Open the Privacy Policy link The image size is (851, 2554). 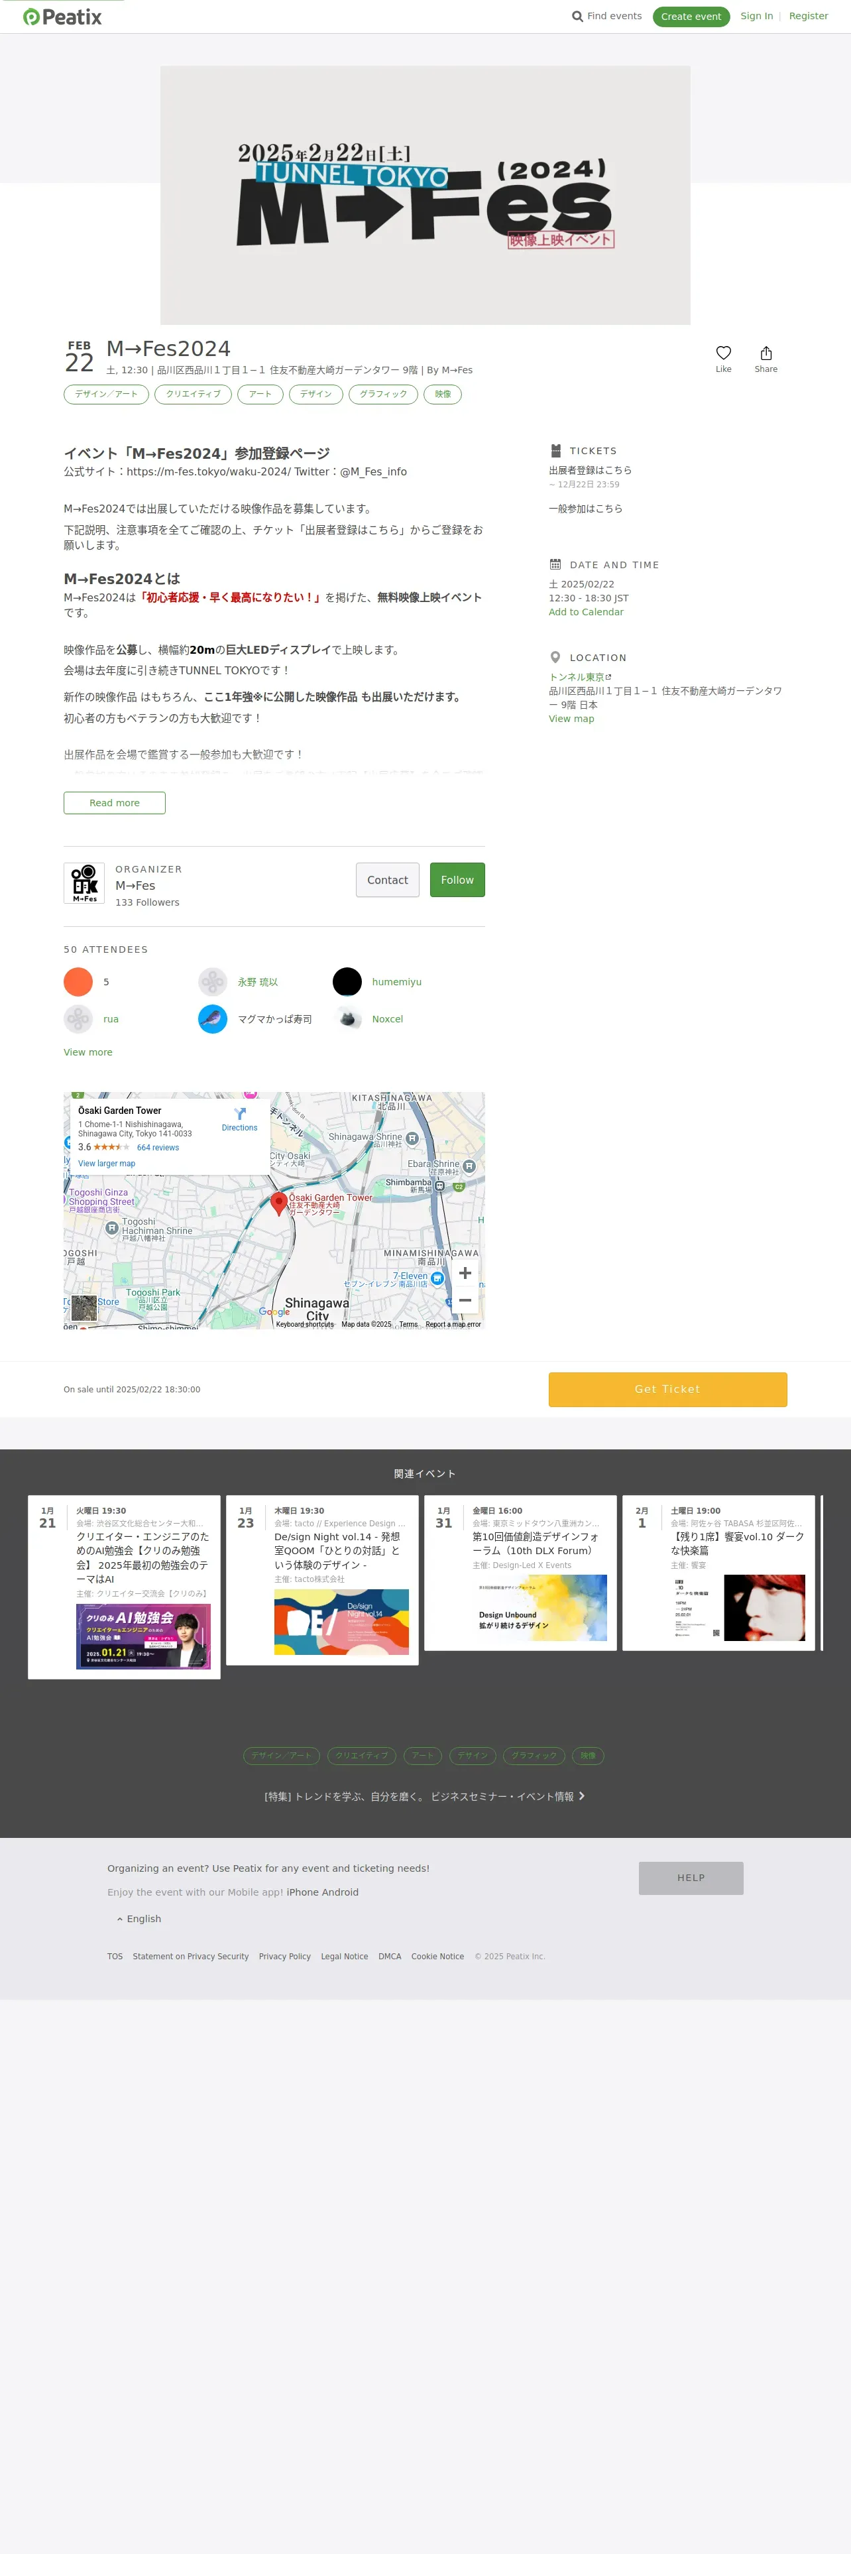[x=285, y=1956]
